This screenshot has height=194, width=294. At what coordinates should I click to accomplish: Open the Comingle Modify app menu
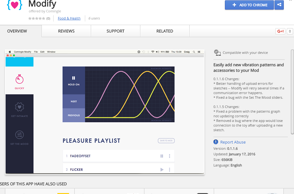23,52
